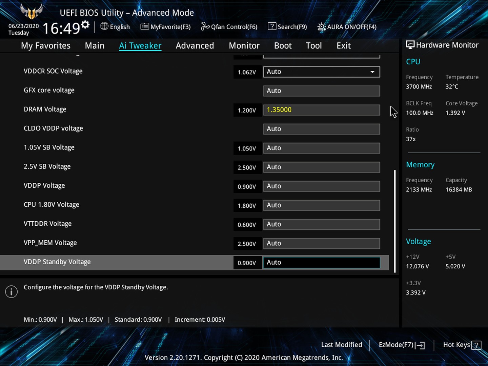Switch to the Main tab
Screen dimensions: 488x366
point(95,46)
